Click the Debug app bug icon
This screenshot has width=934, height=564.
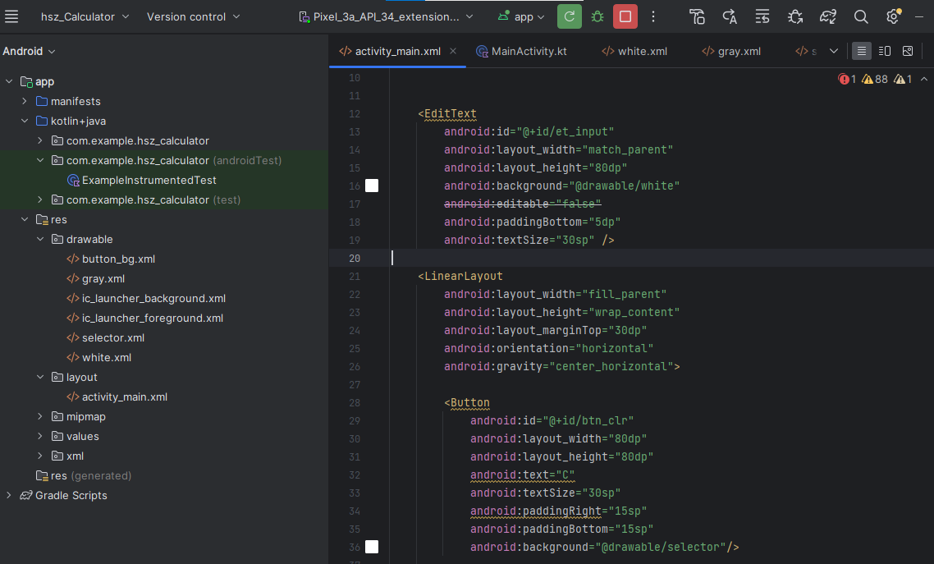click(597, 16)
